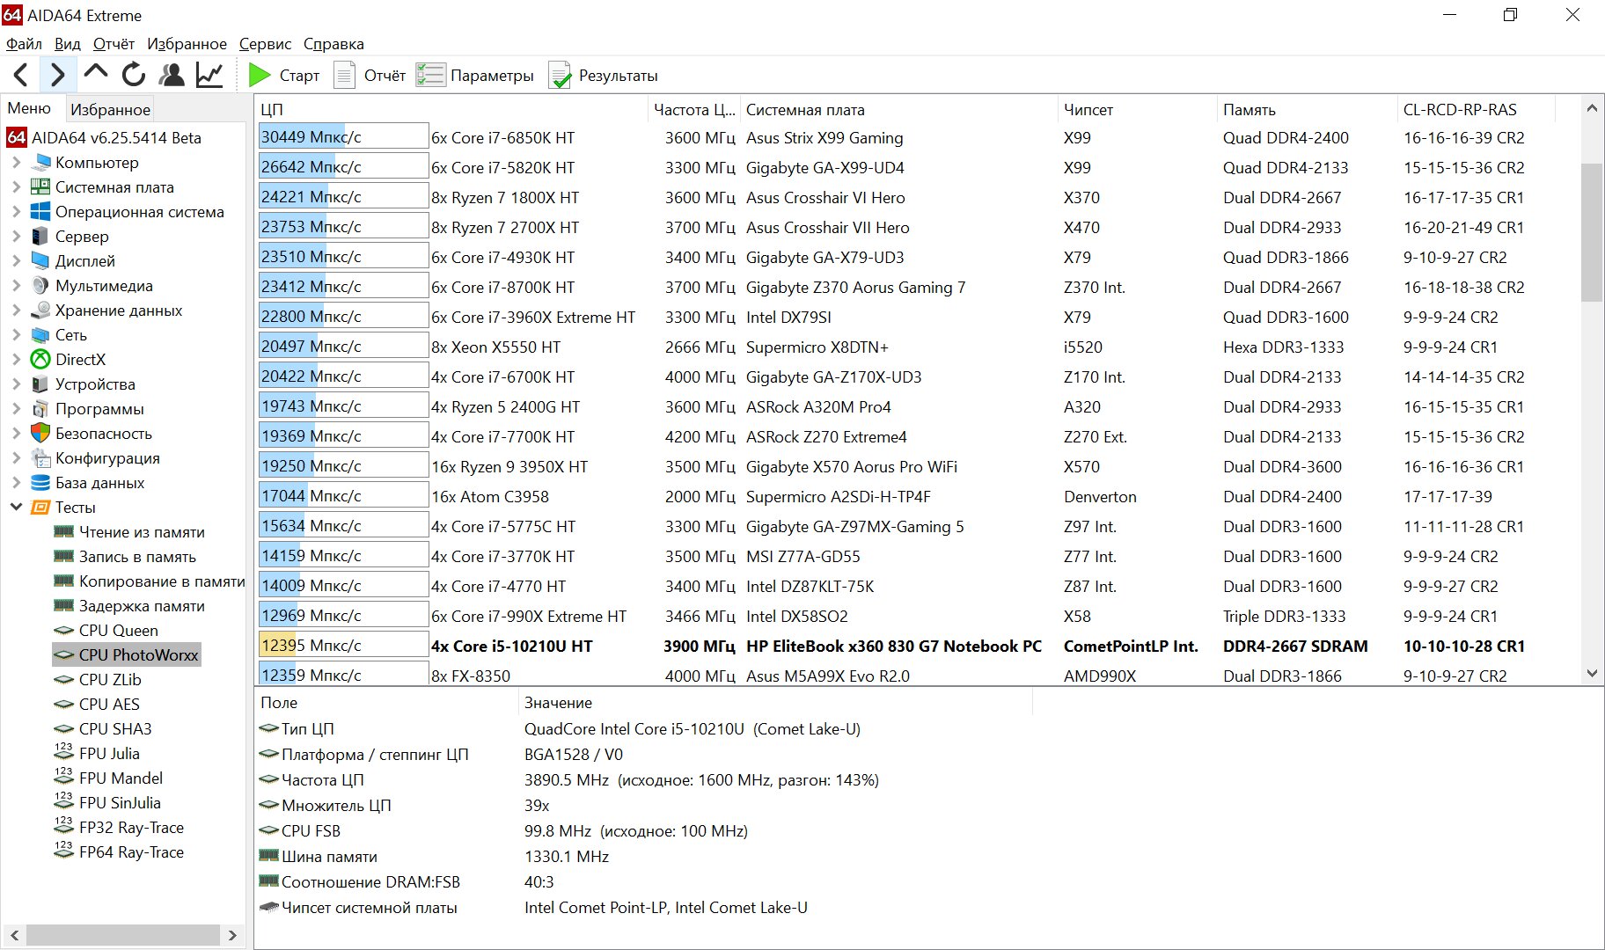
Task: Expand the Системная плата node
Action: [x=16, y=187]
